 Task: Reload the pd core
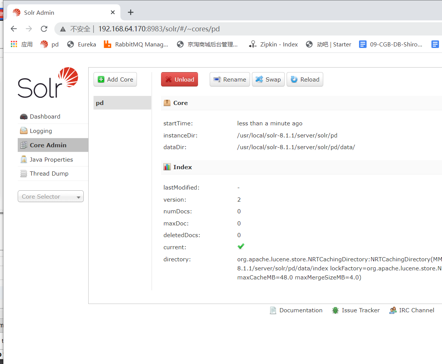(x=305, y=79)
